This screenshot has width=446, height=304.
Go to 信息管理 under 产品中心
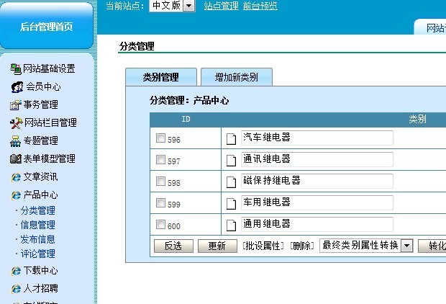tap(37, 225)
